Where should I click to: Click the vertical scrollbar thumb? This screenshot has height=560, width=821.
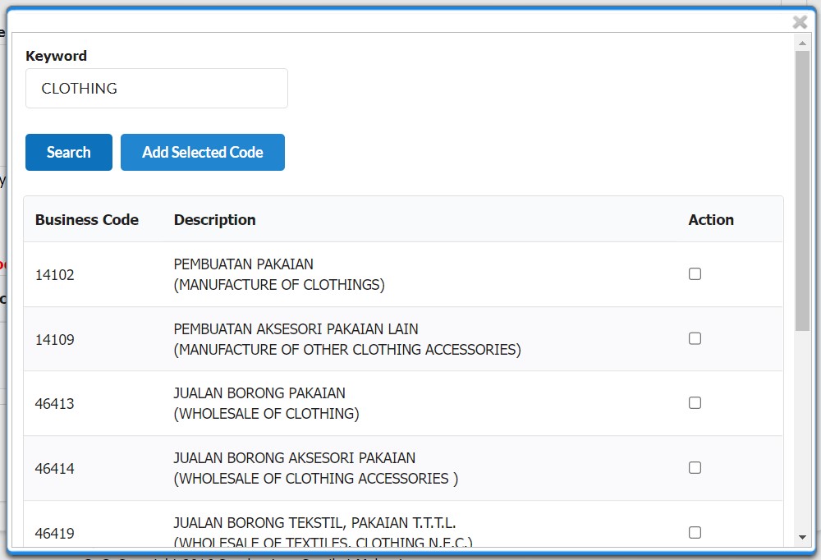pos(802,189)
